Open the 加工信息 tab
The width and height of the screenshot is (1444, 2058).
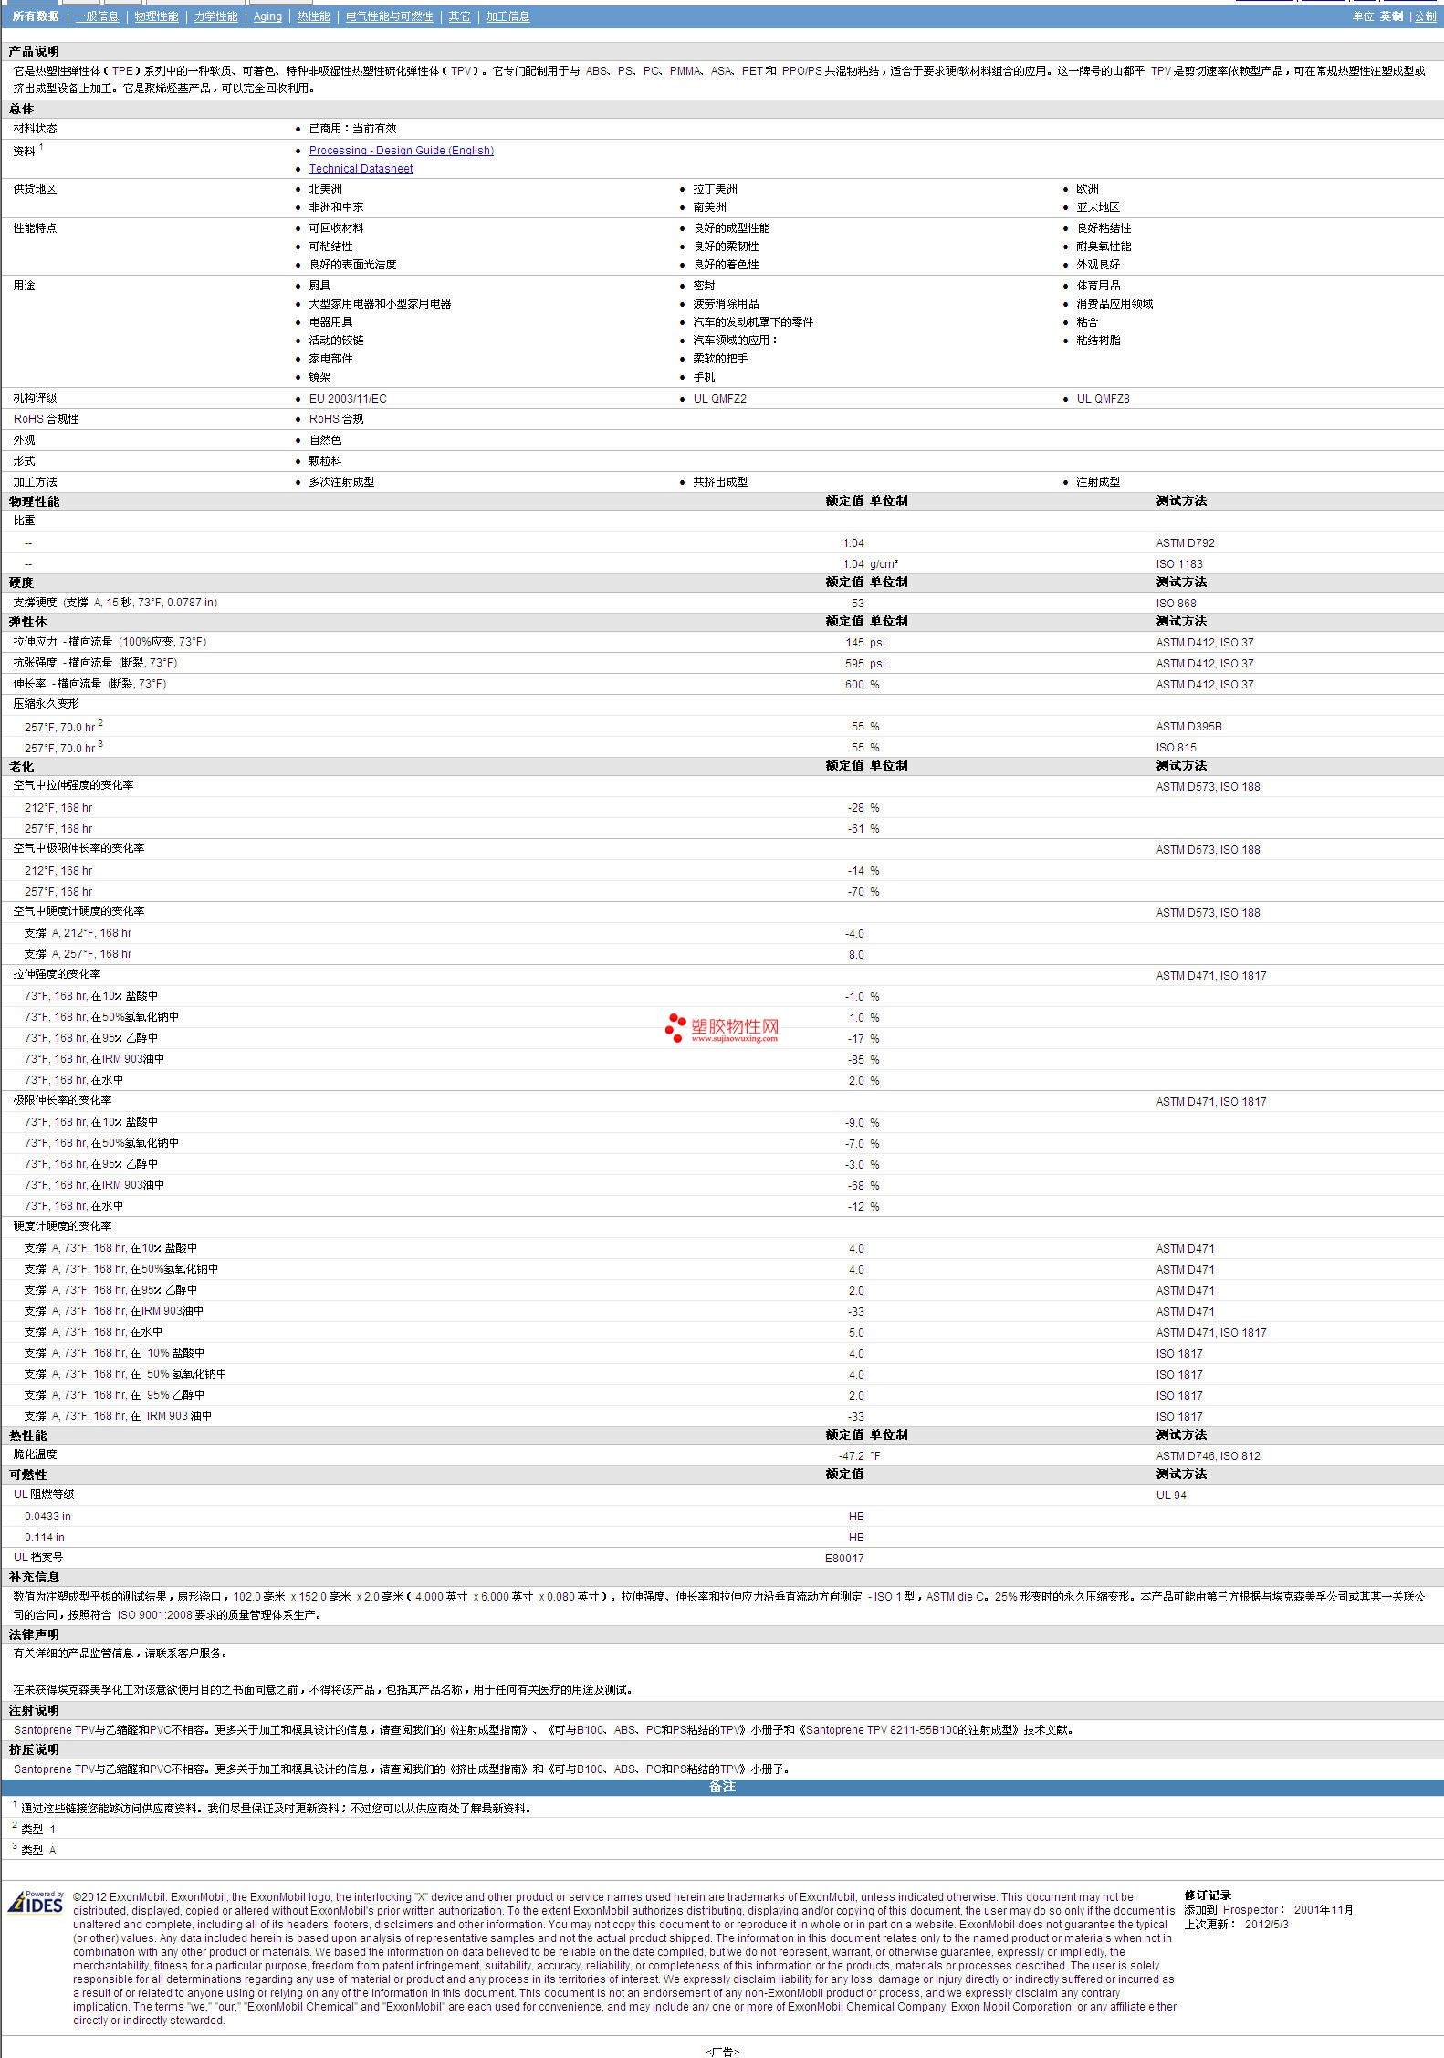pyautogui.click(x=507, y=16)
